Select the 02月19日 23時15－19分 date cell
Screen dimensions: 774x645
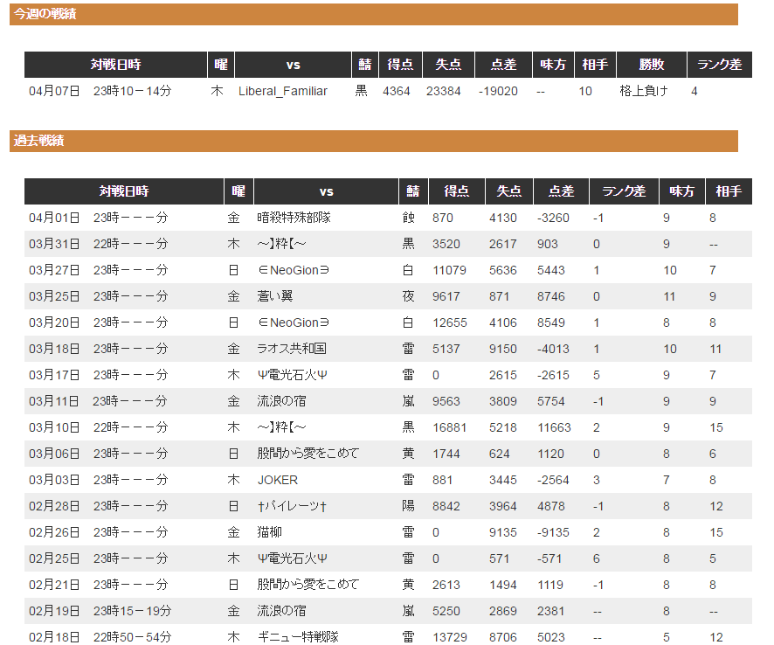[100, 611]
